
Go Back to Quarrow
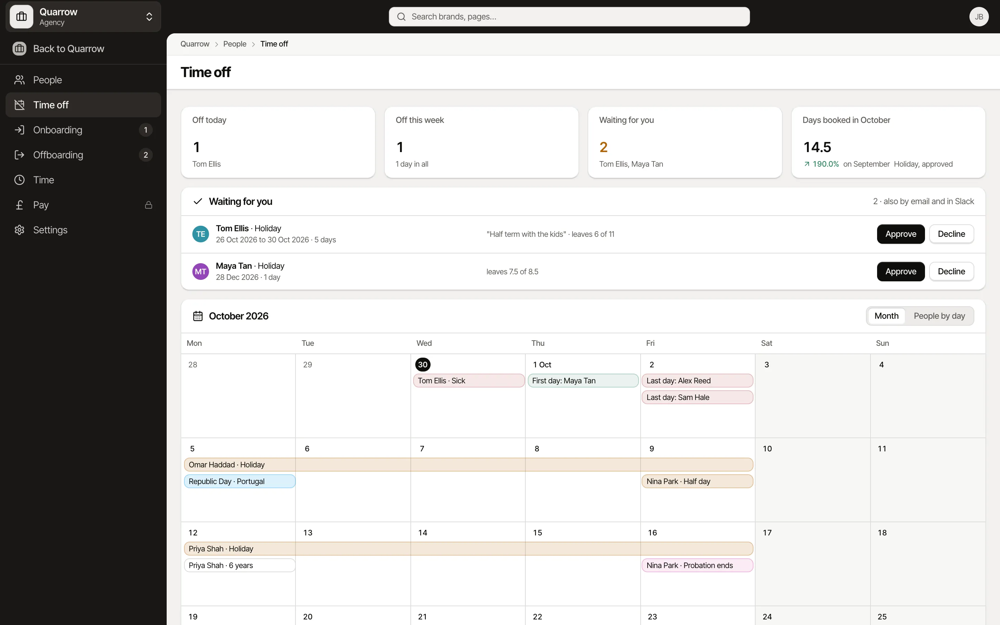coord(83,49)
